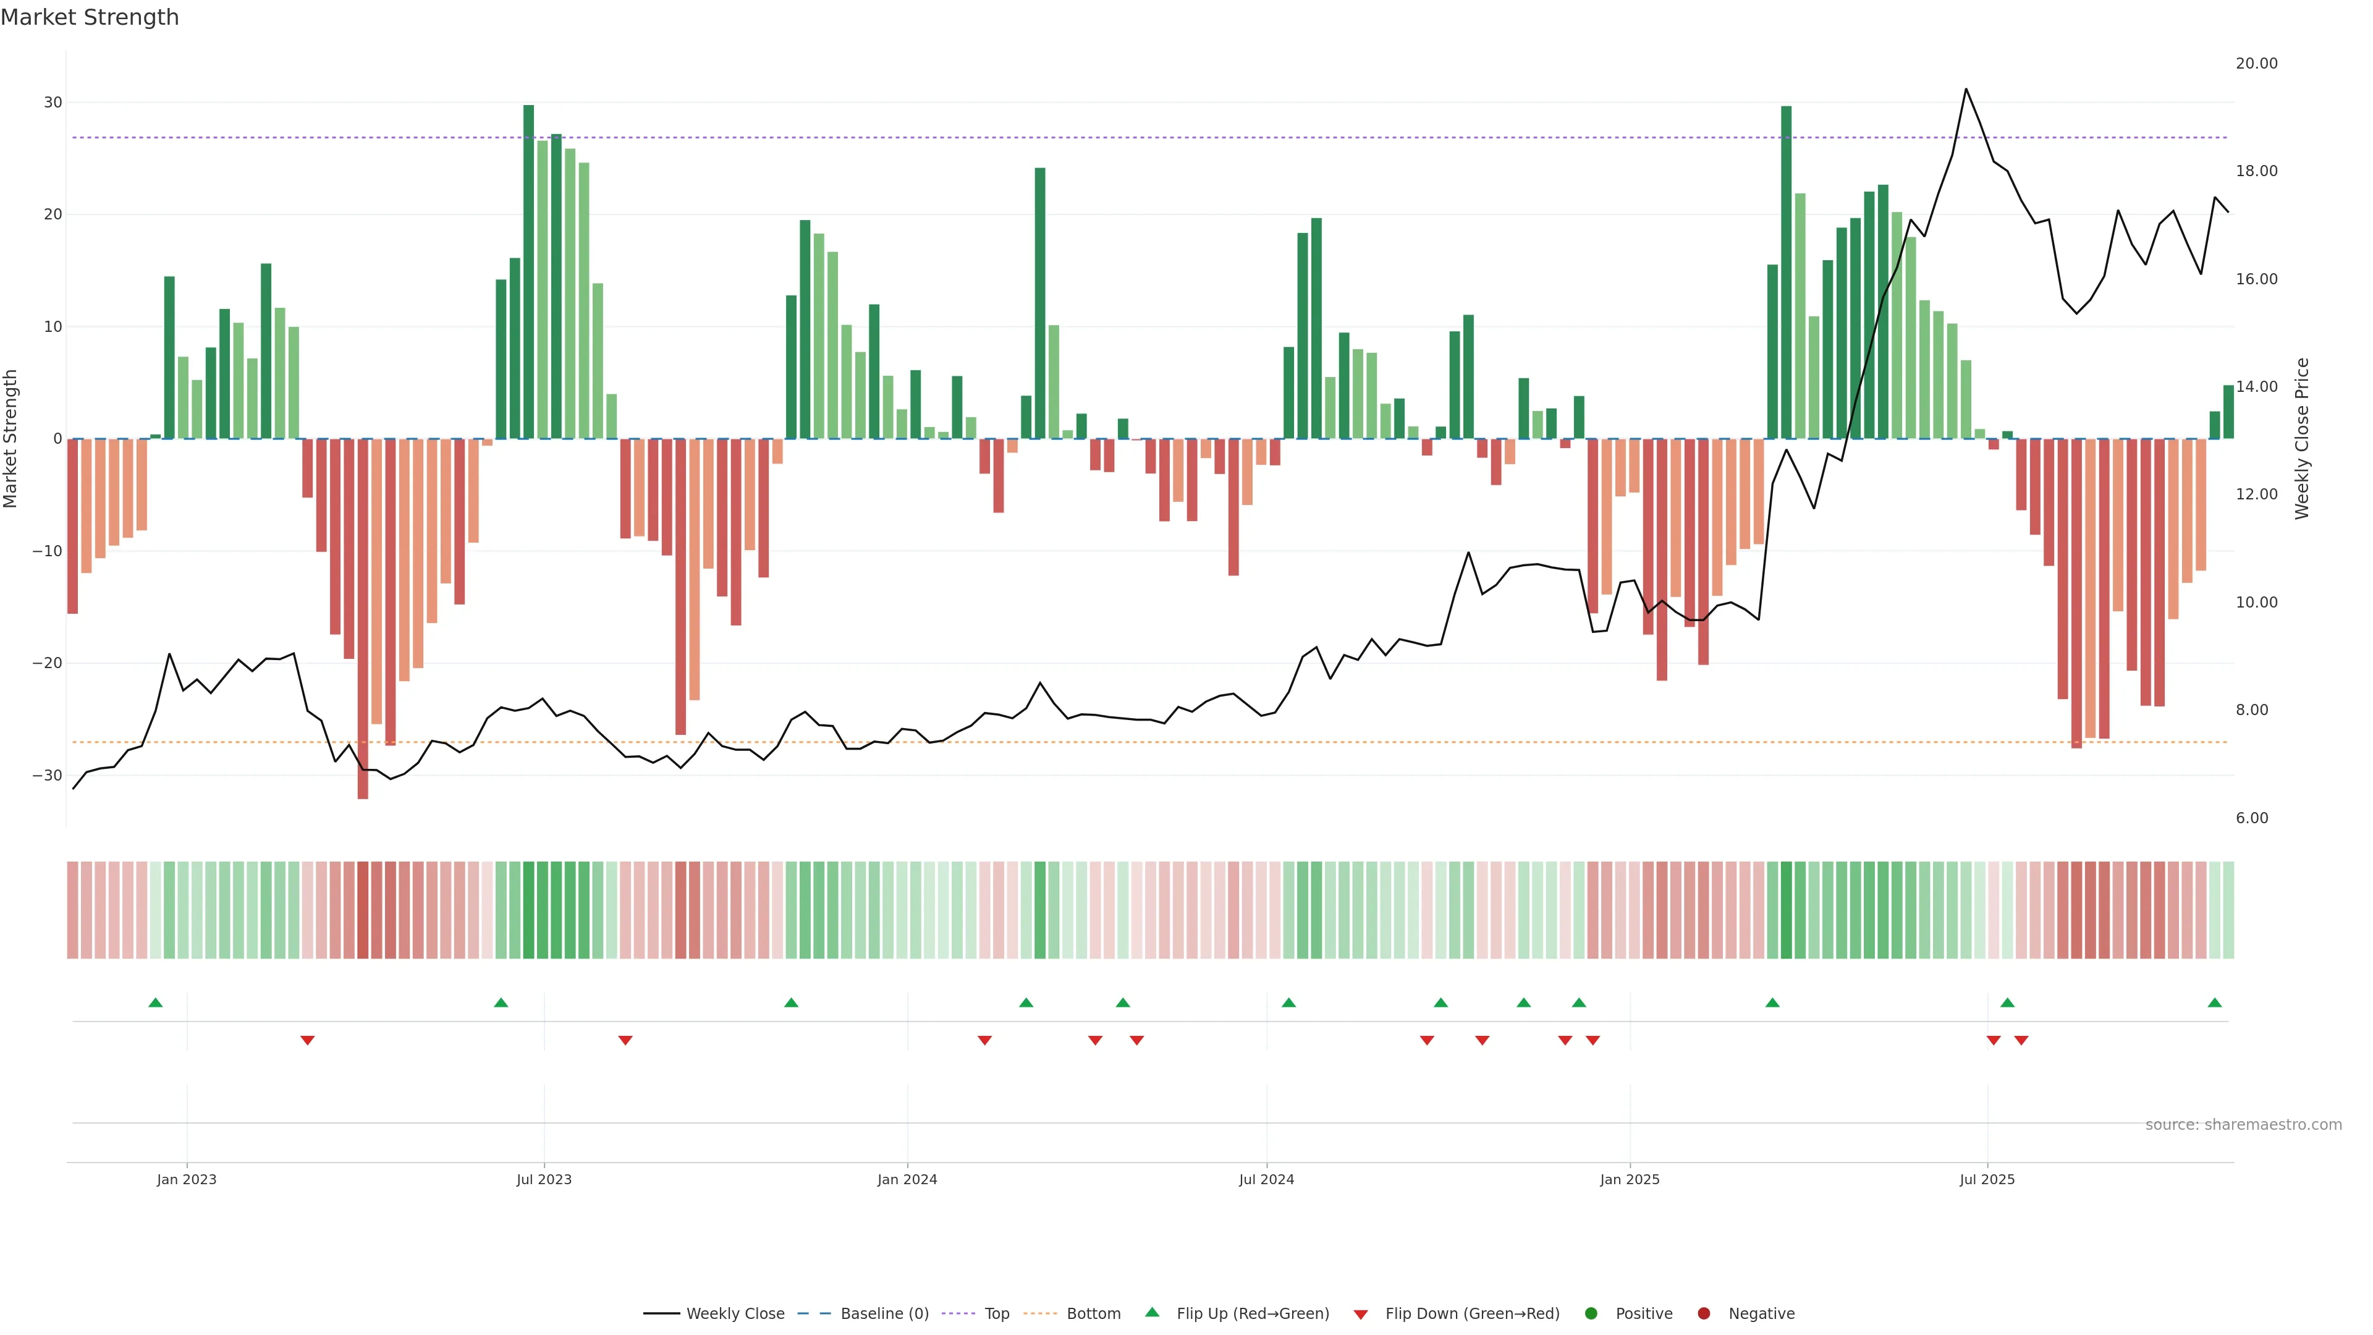2373x1335 pixels.
Task: Click the flip-up marker just after Jul 2024
Action: click(x=1288, y=1002)
